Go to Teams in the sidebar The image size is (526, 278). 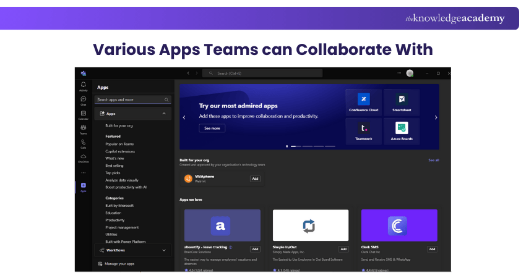tap(83, 129)
